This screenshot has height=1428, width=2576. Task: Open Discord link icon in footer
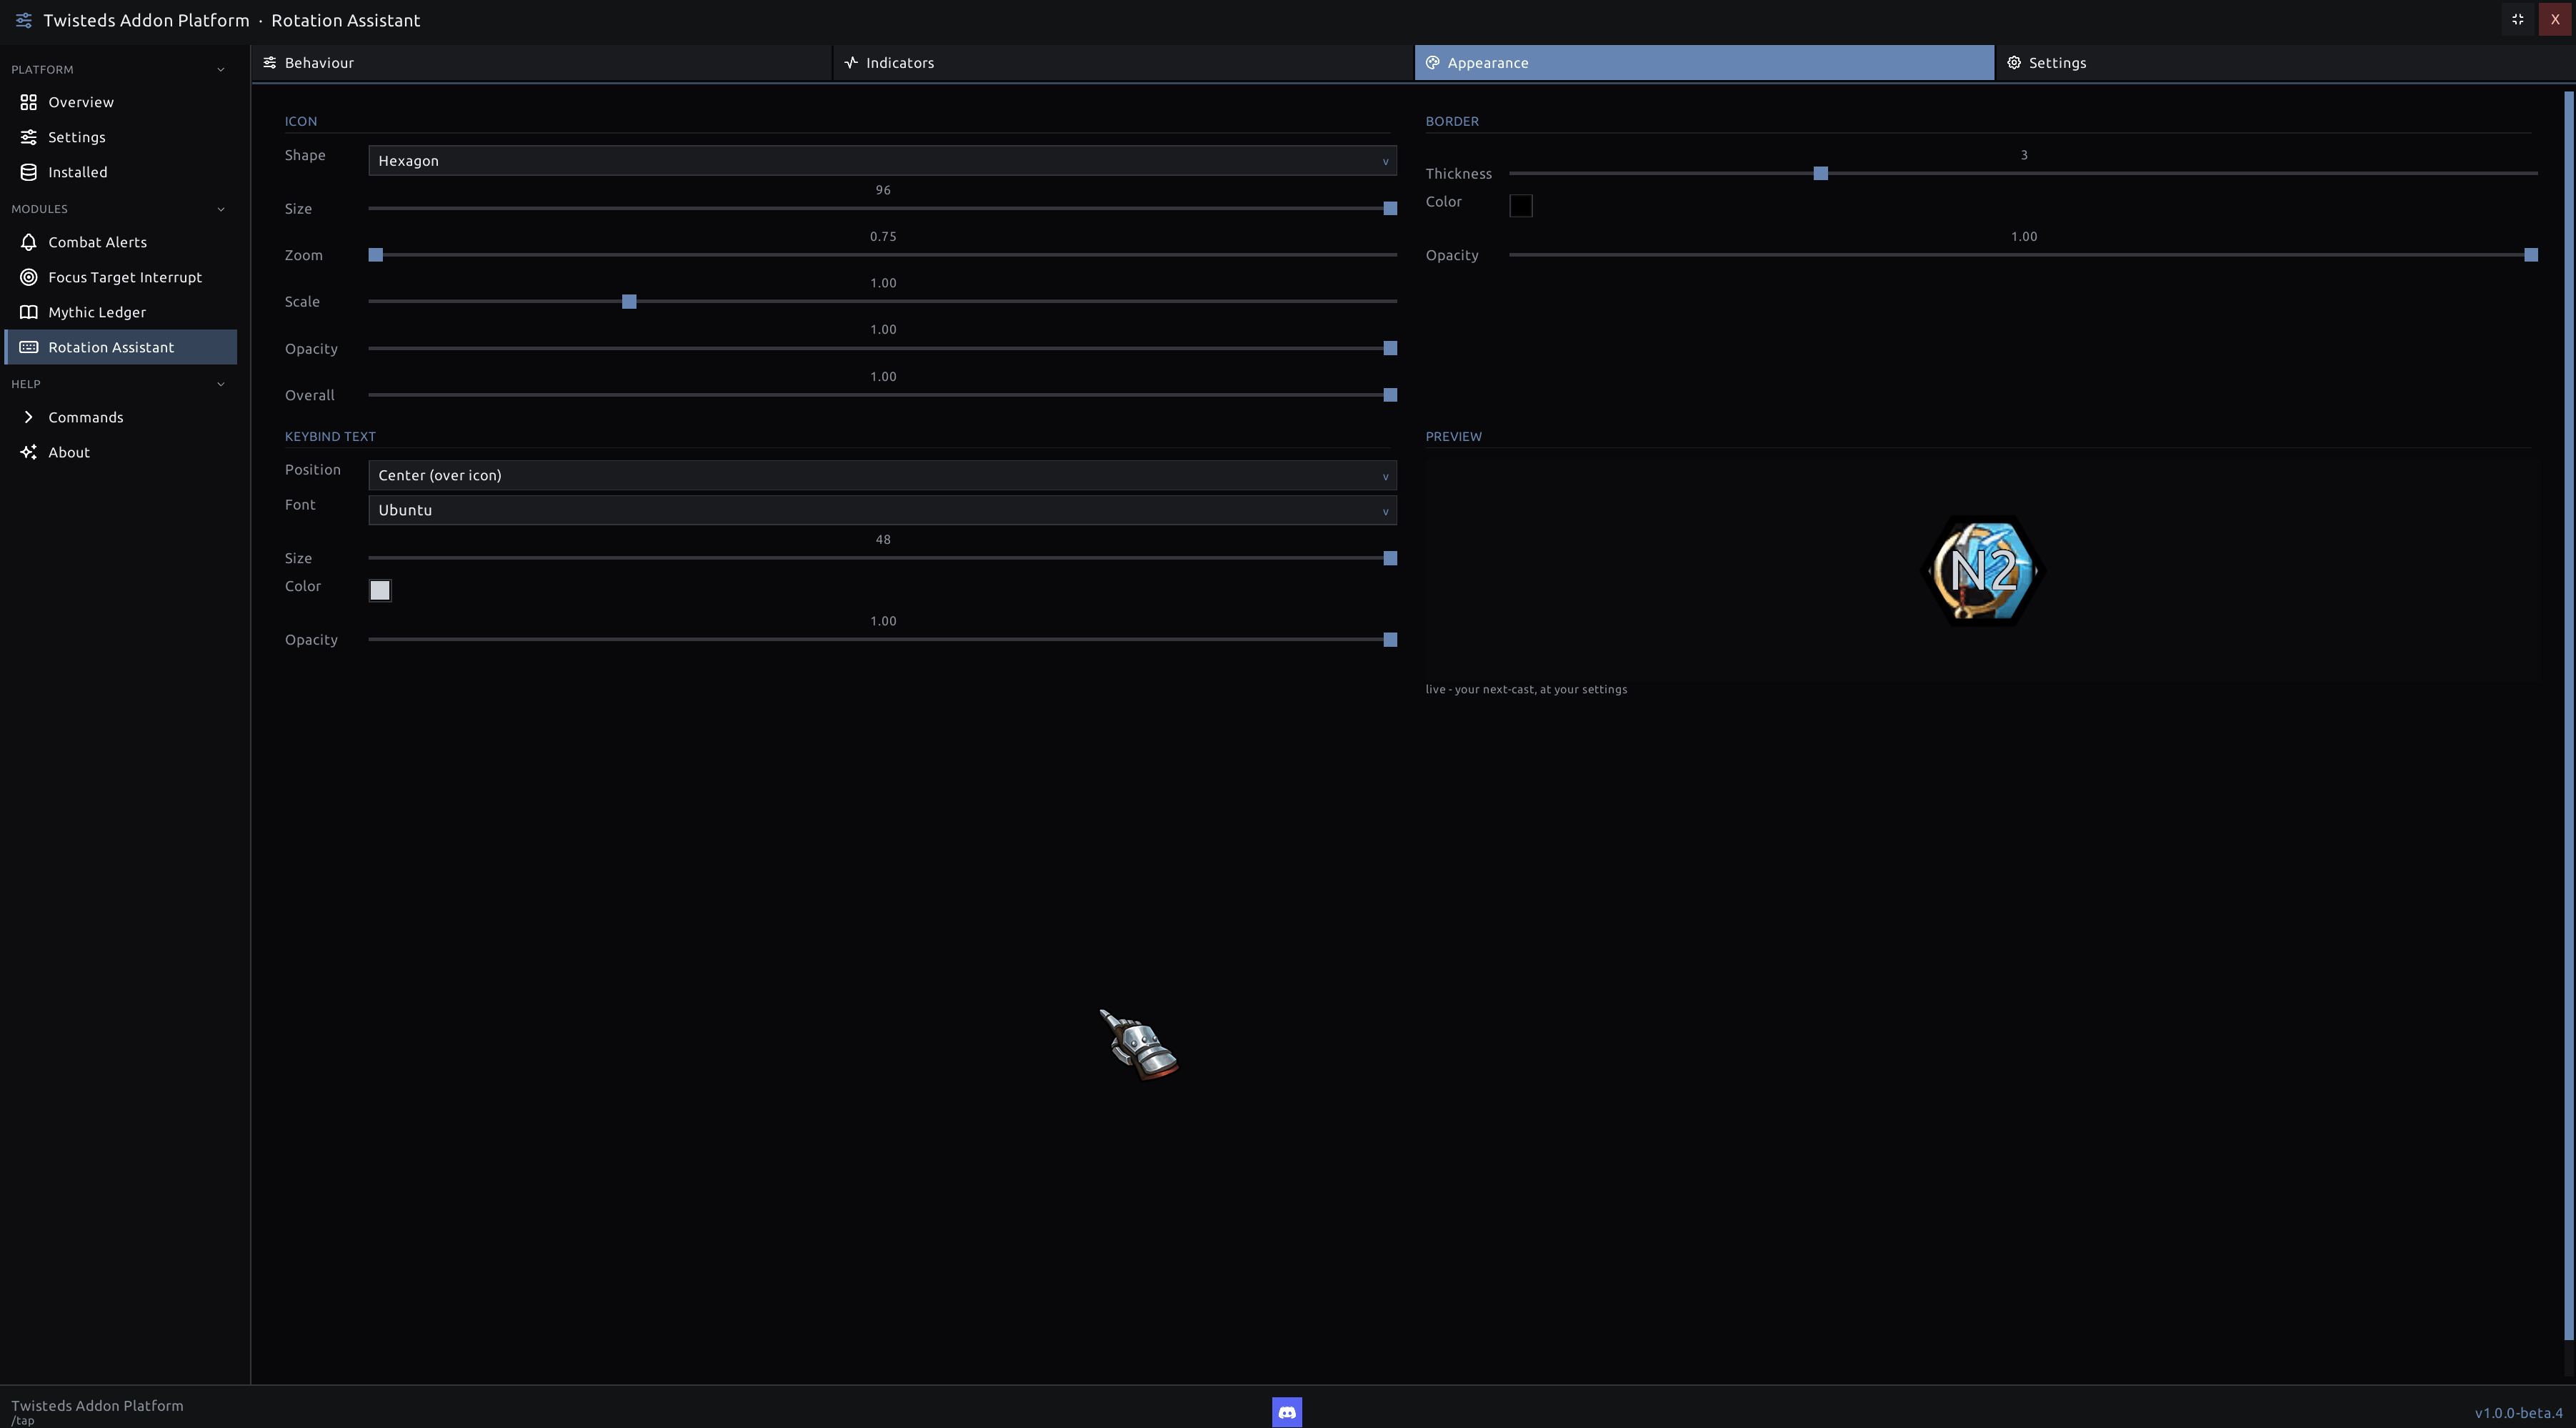[x=1287, y=1412]
